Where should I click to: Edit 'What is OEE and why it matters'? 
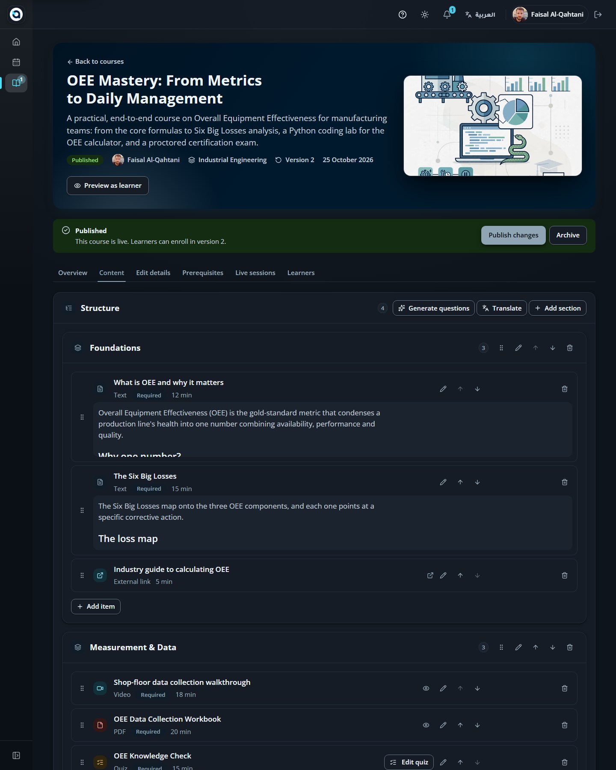pyautogui.click(x=443, y=389)
